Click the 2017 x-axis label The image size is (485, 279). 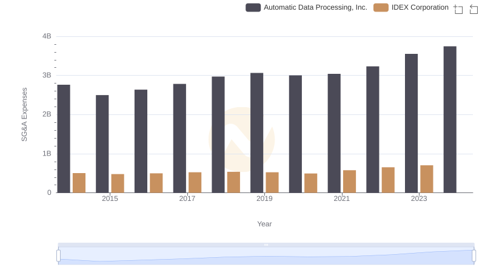click(x=187, y=199)
